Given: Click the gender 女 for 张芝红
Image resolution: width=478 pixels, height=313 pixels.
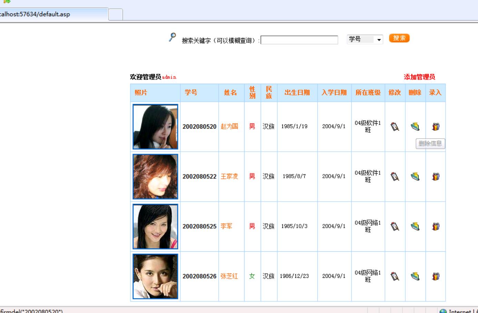Looking at the screenshot, I should click(252, 276).
